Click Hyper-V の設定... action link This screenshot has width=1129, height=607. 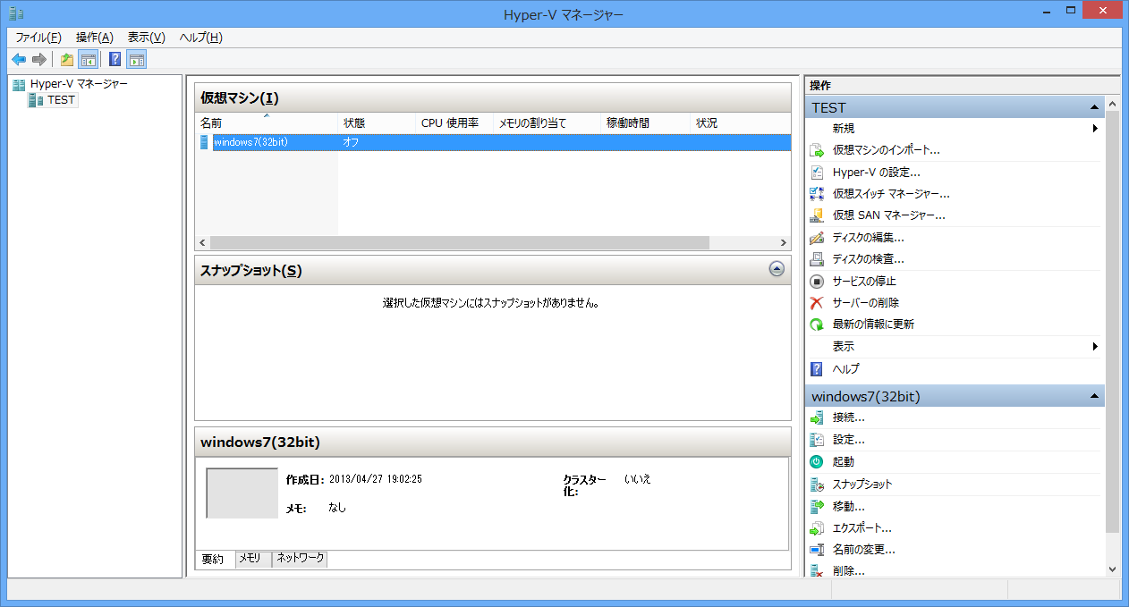(876, 173)
